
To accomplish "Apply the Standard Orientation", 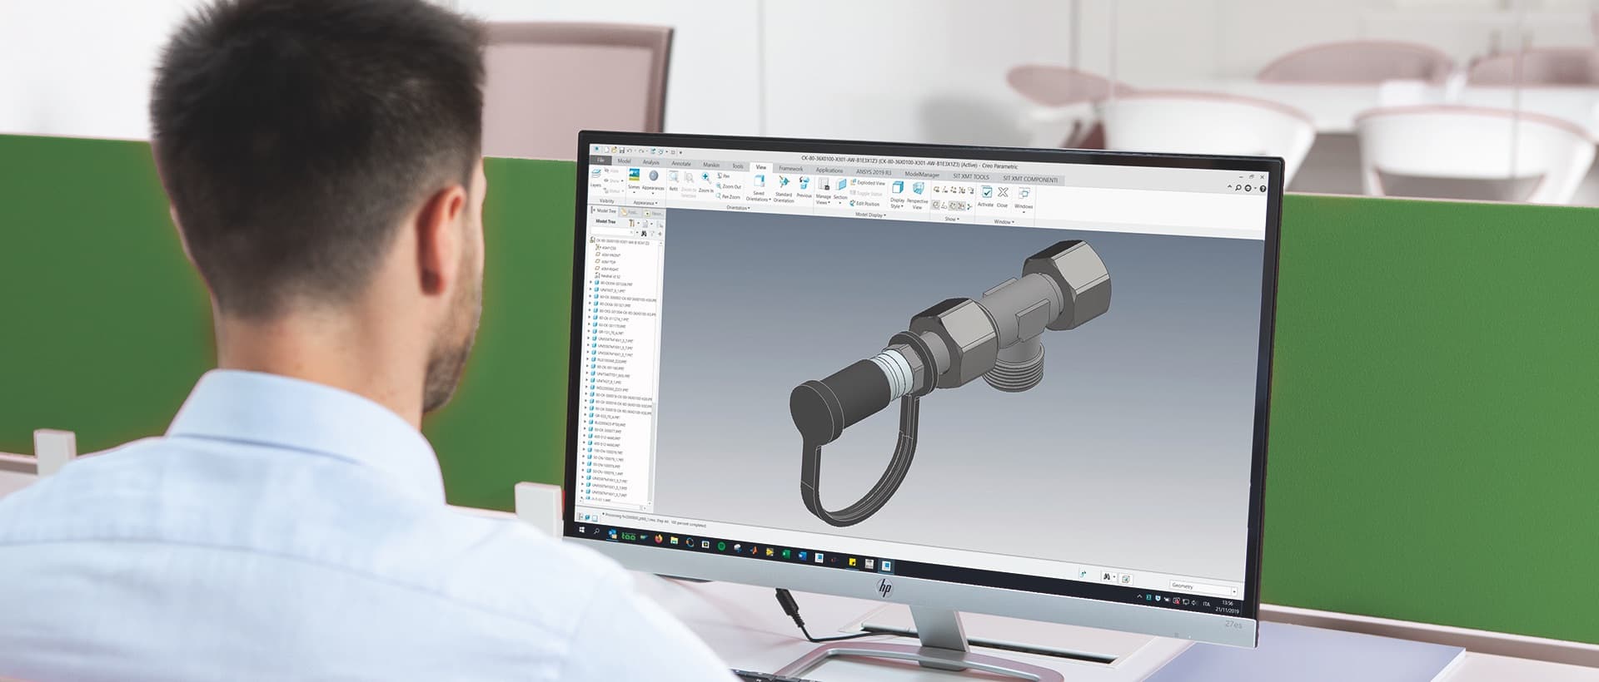I will [x=784, y=189].
